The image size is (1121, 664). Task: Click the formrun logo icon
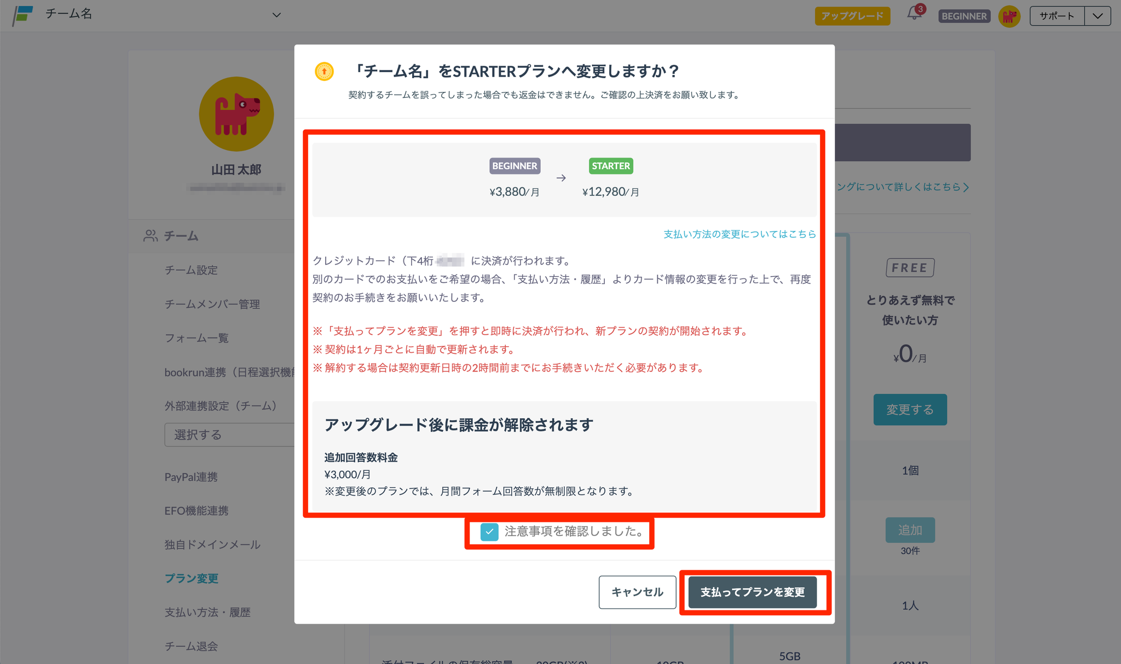click(23, 15)
